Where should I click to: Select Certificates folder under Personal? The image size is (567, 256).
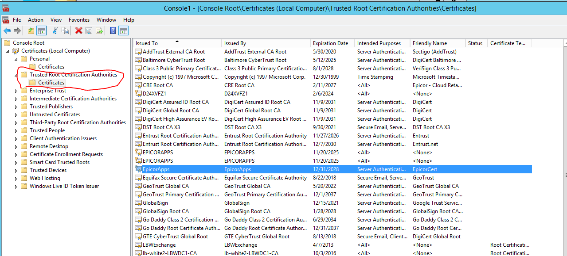51,67
